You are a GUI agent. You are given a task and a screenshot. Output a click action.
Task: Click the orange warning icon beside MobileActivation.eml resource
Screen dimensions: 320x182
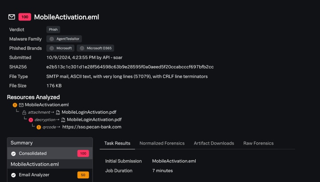pos(15,105)
